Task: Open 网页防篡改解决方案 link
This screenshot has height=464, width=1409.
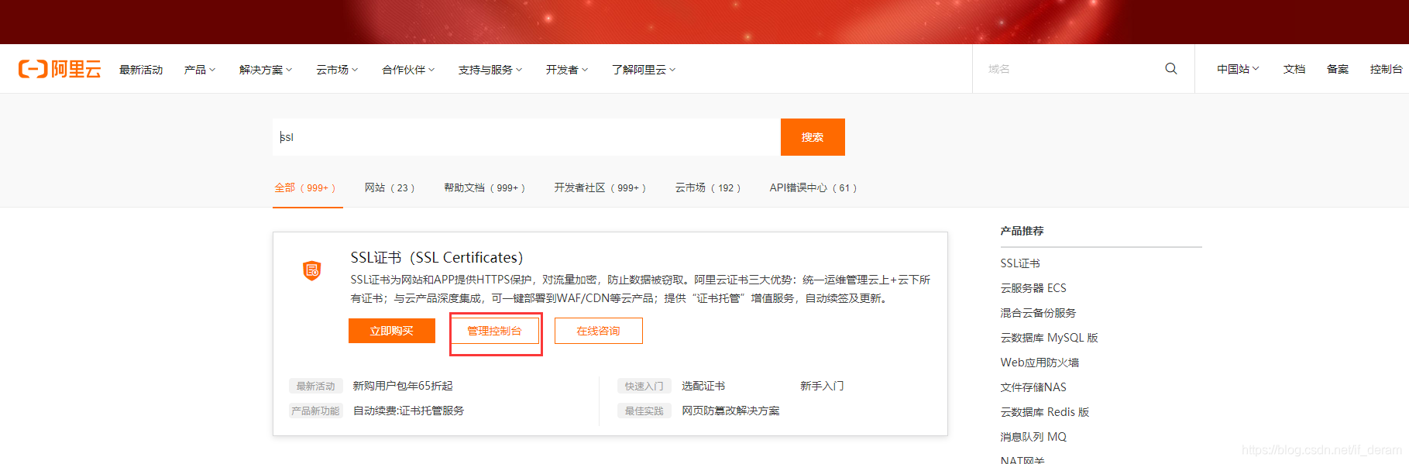Action: tap(730, 411)
